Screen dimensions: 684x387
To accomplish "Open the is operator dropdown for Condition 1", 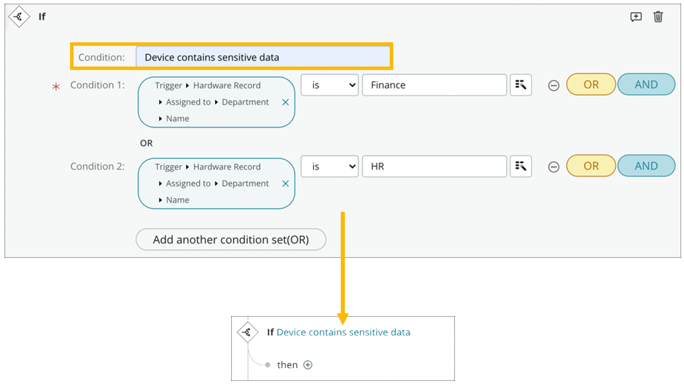I will click(329, 85).
